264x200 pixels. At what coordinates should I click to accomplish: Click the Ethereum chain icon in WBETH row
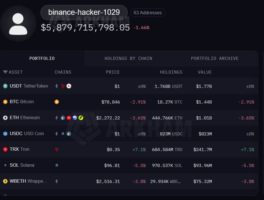[x=57, y=181]
